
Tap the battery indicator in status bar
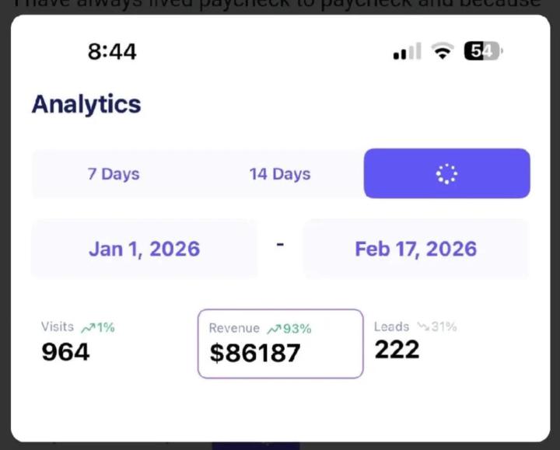pyautogui.click(x=482, y=51)
